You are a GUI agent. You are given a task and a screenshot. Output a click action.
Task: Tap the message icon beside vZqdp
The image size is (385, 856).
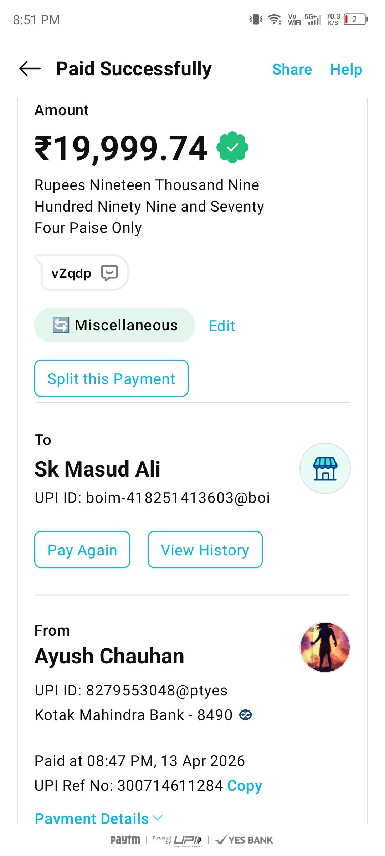109,273
